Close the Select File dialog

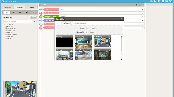[121, 19]
